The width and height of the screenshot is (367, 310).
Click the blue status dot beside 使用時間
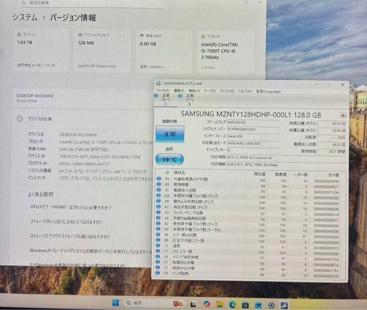click(159, 185)
